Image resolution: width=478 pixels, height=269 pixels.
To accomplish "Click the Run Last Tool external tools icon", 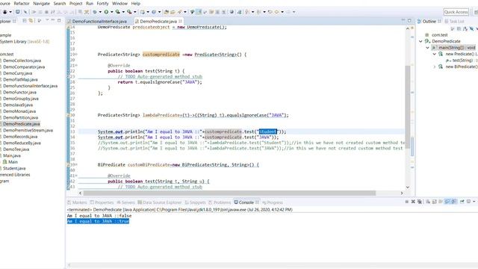I will click(129, 12).
